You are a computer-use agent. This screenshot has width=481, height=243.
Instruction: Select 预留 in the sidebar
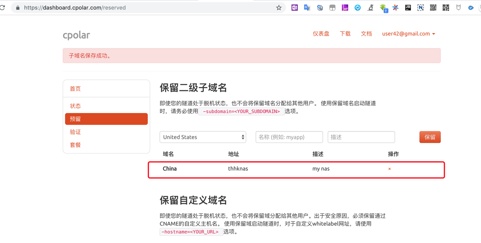106,119
